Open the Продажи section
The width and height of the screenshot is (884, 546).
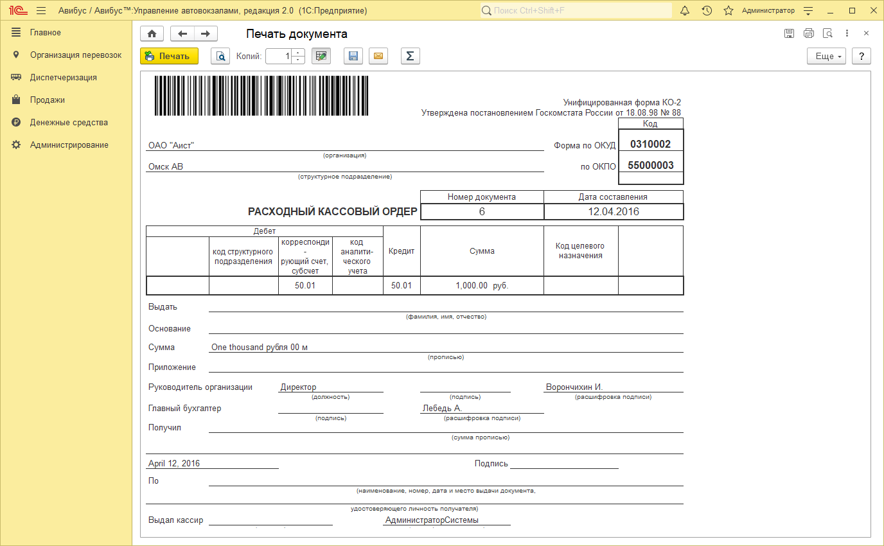[x=47, y=100]
